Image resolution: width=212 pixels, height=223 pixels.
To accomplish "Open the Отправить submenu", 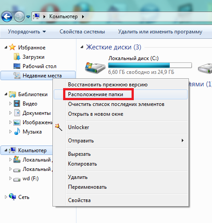I will pyautogui.click(x=121, y=141).
